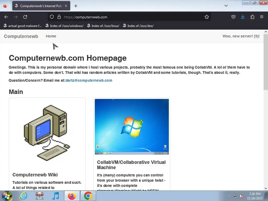
Task: Open 'actual good malware f...' bookmark
Action: pos(23,26)
